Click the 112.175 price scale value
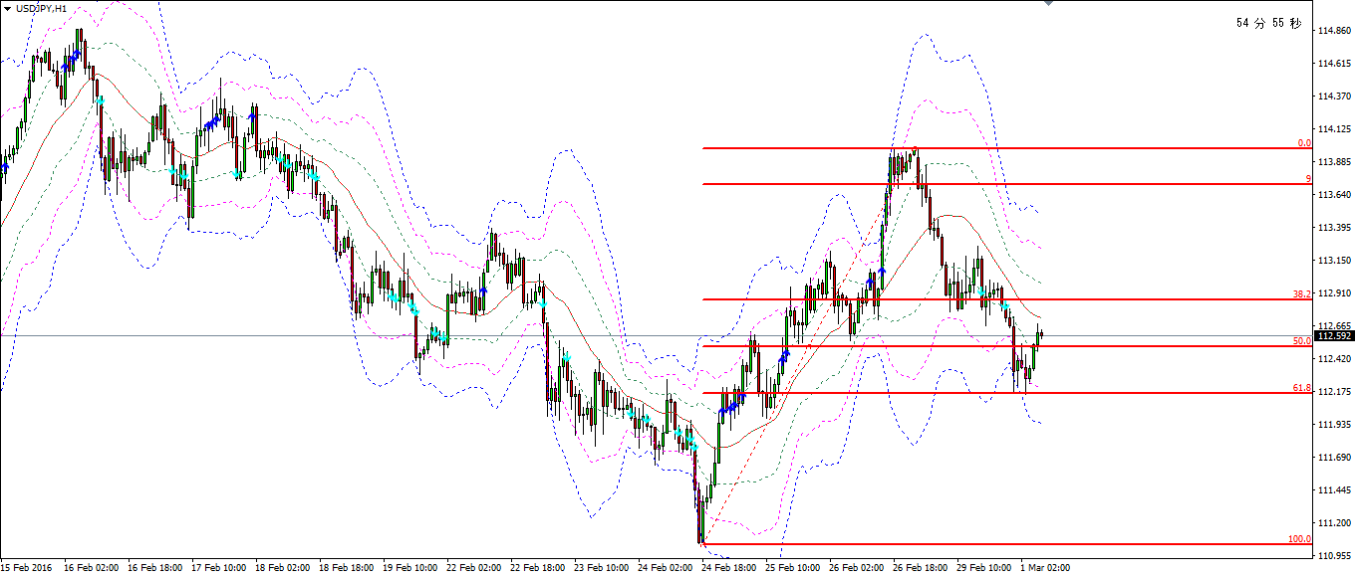 (1334, 392)
